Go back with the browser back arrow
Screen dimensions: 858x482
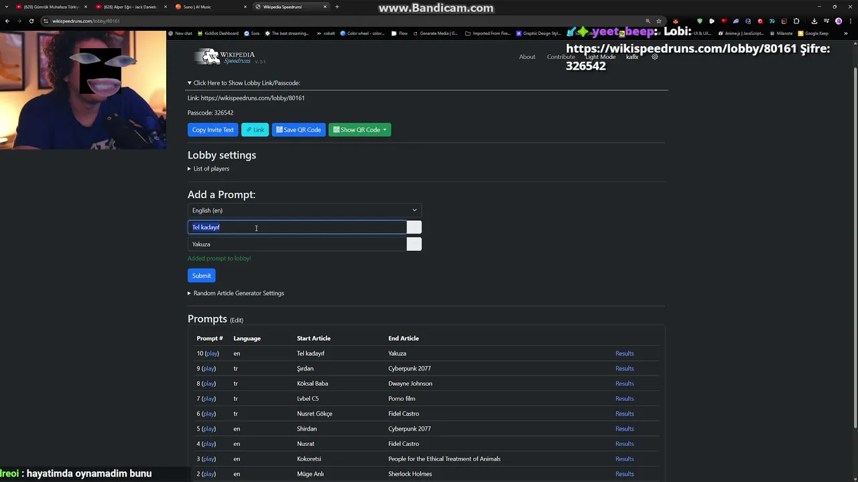point(7,21)
